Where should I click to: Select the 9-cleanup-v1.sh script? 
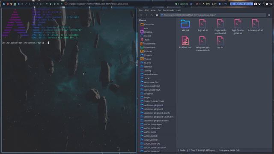pos(255,25)
